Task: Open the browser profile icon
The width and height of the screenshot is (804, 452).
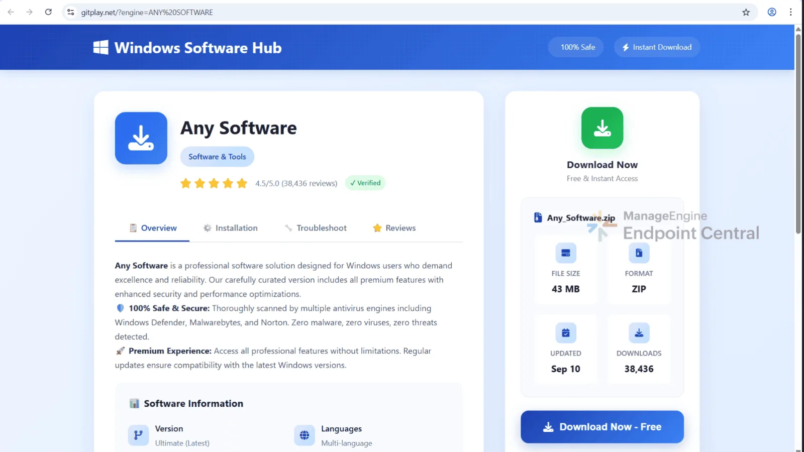Action: click(x=772, y=12)
